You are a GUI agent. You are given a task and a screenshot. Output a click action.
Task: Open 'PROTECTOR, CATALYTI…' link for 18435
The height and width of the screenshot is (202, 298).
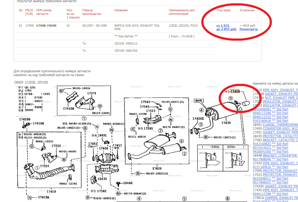(280, 136)
